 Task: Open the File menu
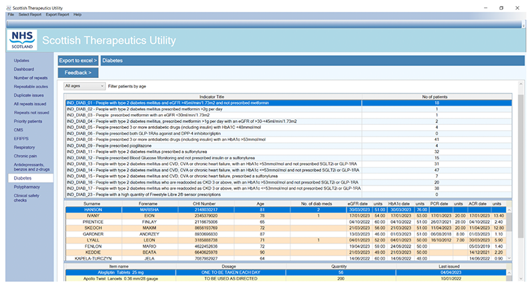[x=11, y=14]
